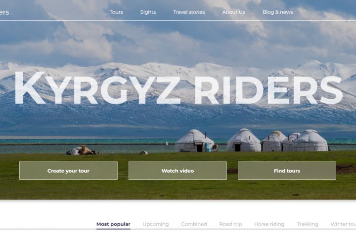Click the partially visible site logo text

point(4,12)
